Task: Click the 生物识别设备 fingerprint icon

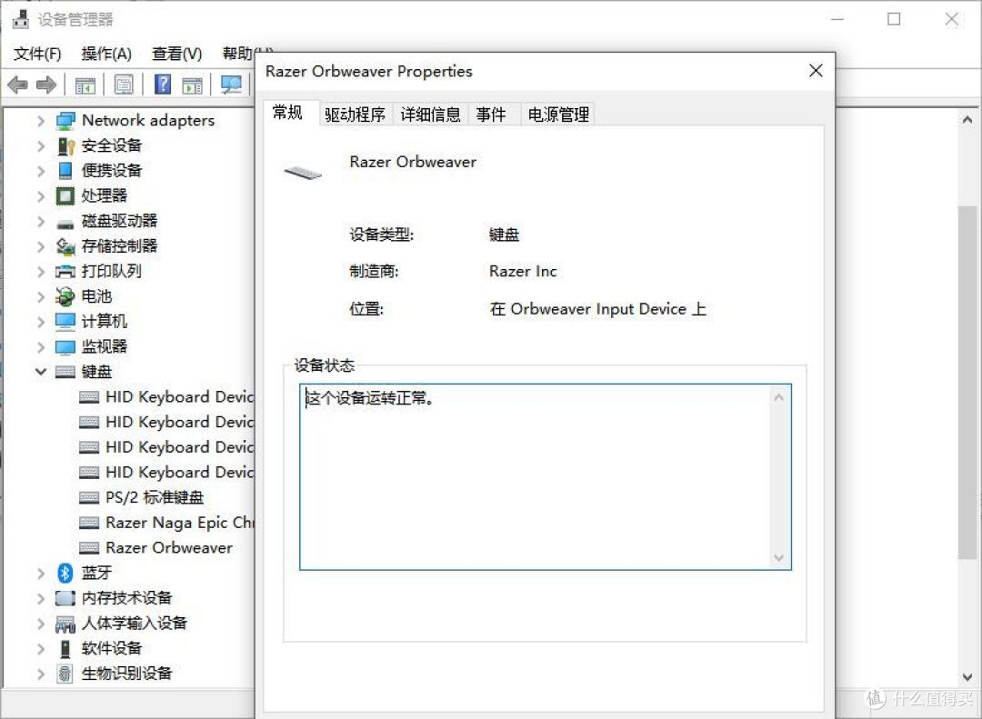Action: [x=65, y=674]
